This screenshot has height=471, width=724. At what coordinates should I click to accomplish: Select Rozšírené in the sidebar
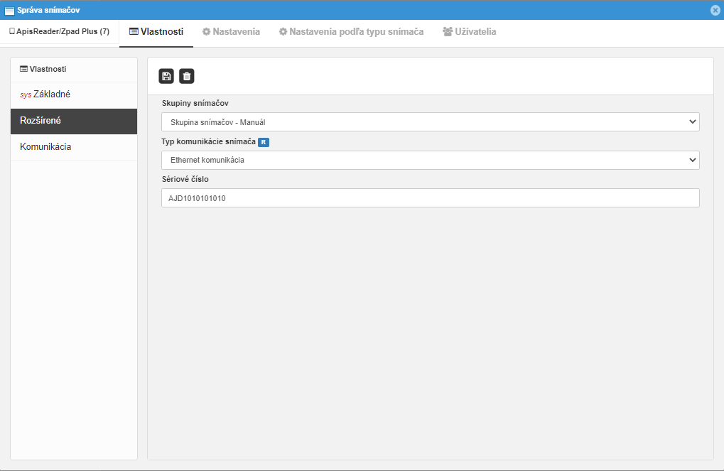[74, 121]
